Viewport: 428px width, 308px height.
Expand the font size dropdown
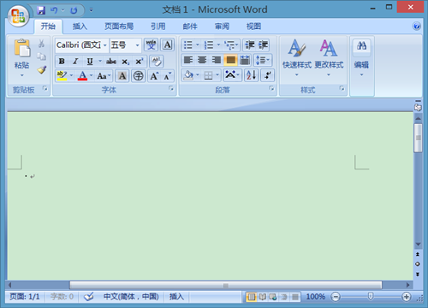point(137,45)
